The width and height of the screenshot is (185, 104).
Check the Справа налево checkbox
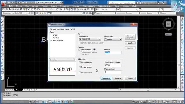tap(80, 67)
